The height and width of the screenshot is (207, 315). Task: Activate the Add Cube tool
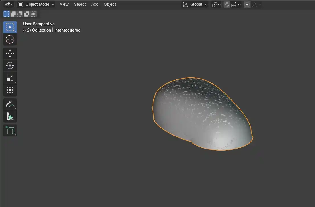click(x=10, y=130)
